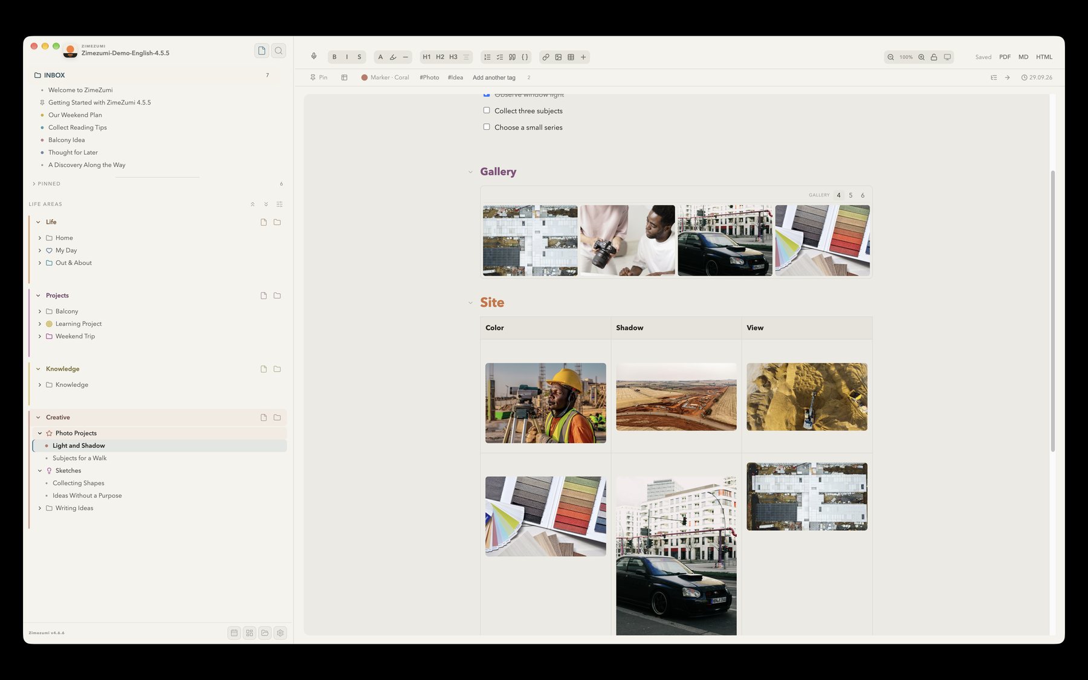The width and height of the screenshot is (1088, 680).
Task: Open settings gear in the sidebar footer
Action: pyautogui.click(x=280, y=633)
